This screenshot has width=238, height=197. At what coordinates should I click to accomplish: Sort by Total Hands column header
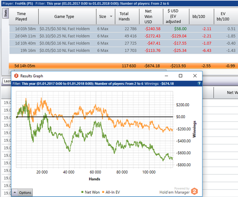click(x=124, y=16)
